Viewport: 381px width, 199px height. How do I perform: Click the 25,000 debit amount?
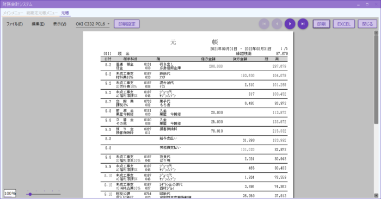coord(217,122)
